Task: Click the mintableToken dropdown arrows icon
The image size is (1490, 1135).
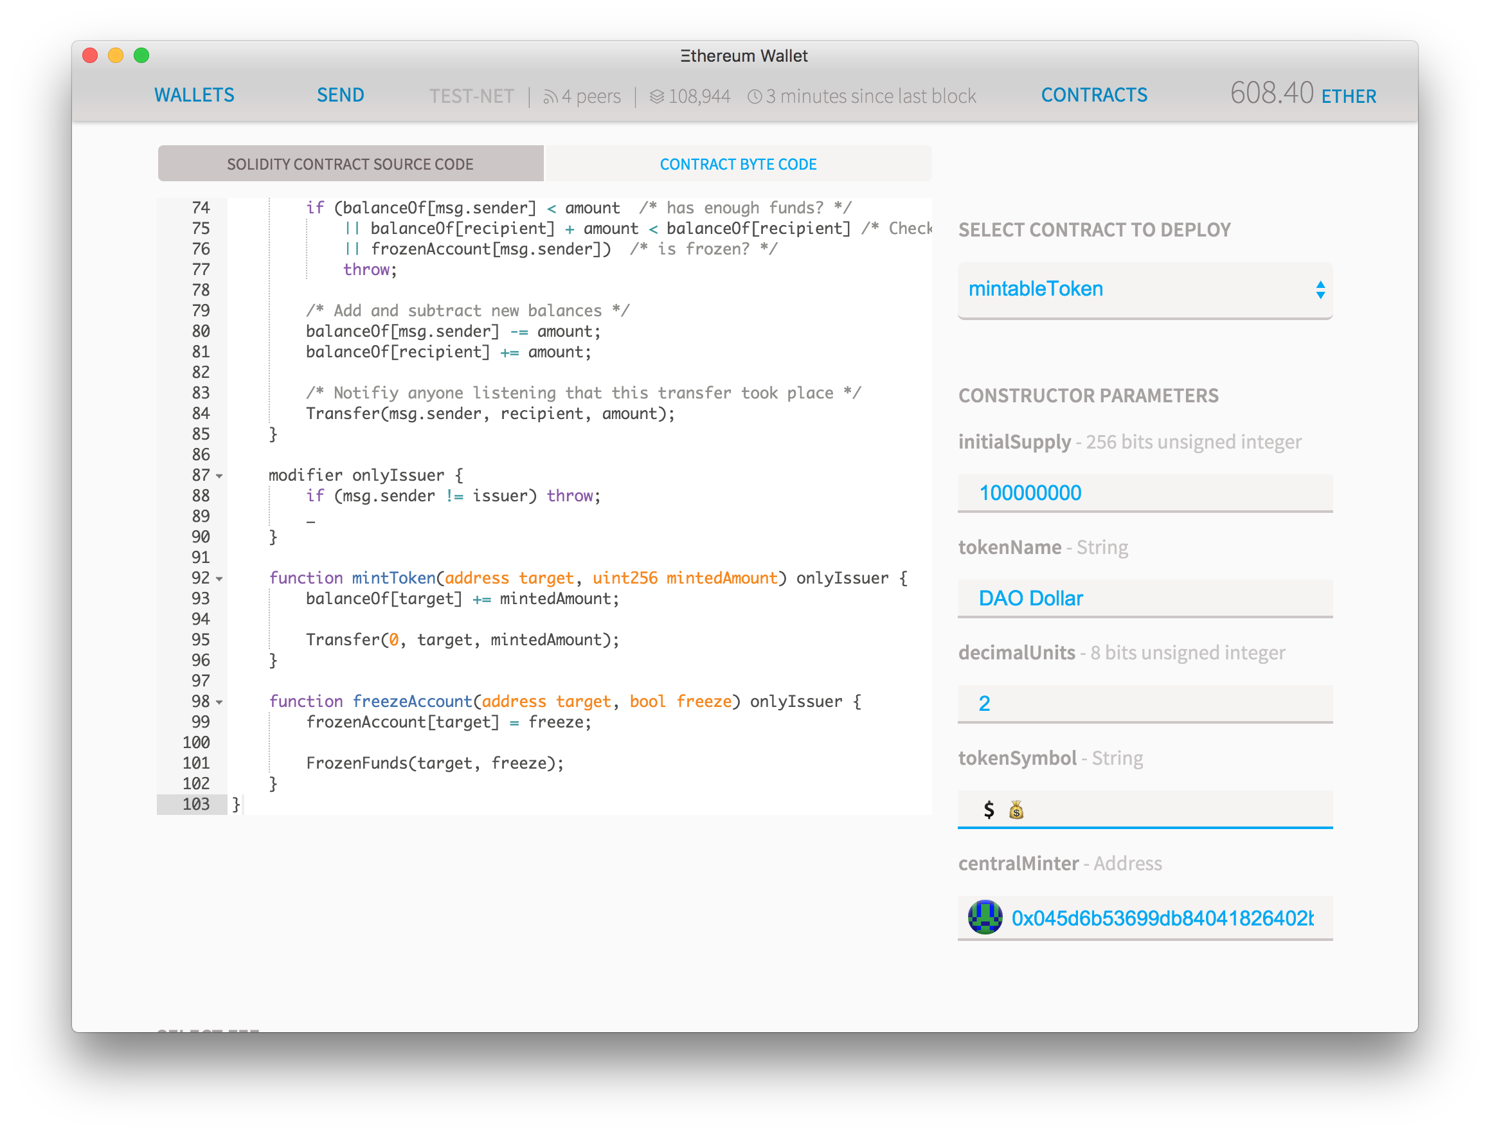Action: 1320,290
